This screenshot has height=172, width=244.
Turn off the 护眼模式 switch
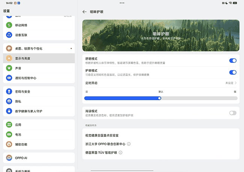233,72
